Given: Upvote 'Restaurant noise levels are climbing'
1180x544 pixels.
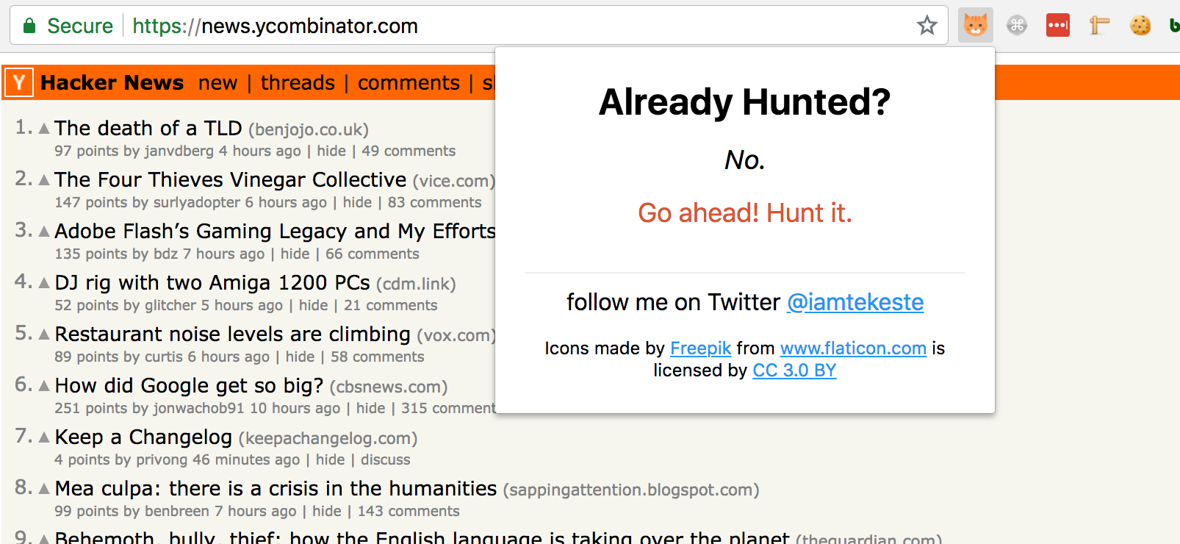Looking at the screenshot, I should 44,334.
